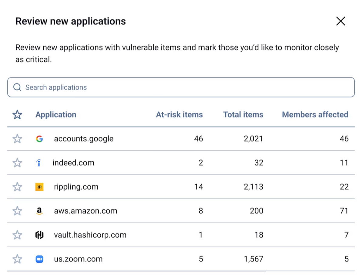This screenshot has height=280, width=359.
Task: Star the us.zoom.com row
Action: coord(17,259)
